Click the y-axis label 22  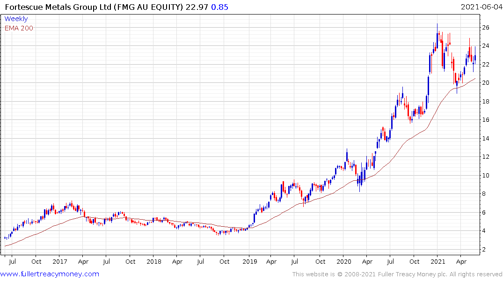click(x=486, y=64)
